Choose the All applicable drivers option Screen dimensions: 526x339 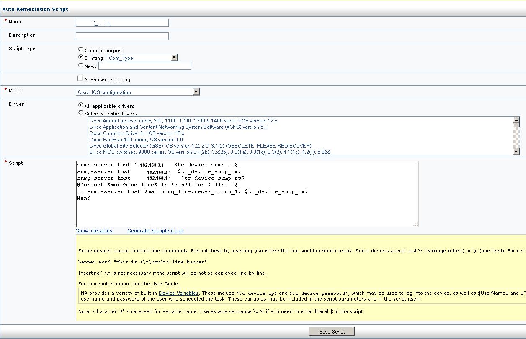(x=81, y=105)
